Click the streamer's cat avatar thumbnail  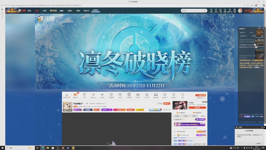67,107
